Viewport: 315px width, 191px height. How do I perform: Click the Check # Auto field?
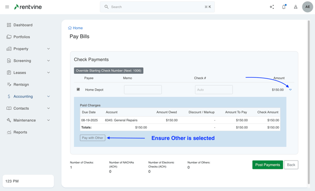213,90
